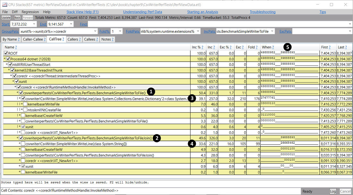Image resolution: width=353 pixels, height=195 pixels.
Task: Click the help icon beside the Inc % header
Action: pos(202,47)
